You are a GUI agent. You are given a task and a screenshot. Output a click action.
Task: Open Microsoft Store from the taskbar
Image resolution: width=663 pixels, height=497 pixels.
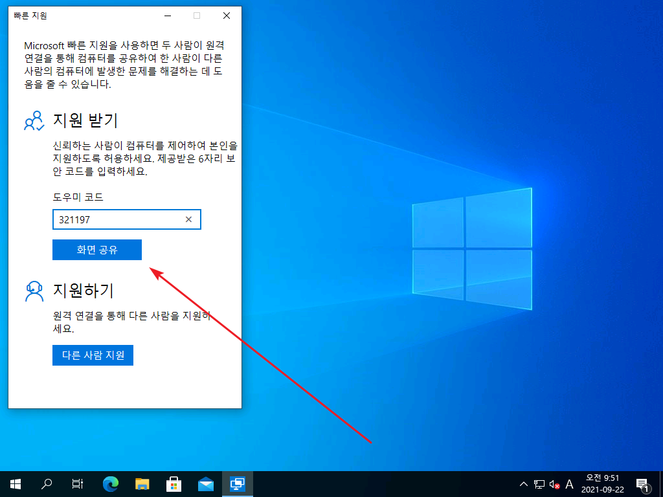[x=174, y=484]
